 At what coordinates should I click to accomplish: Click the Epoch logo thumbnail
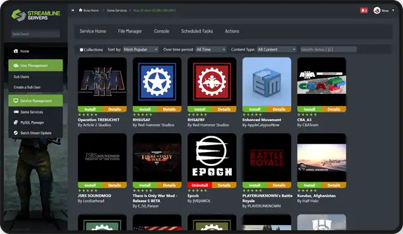click(x=212, y=158)
